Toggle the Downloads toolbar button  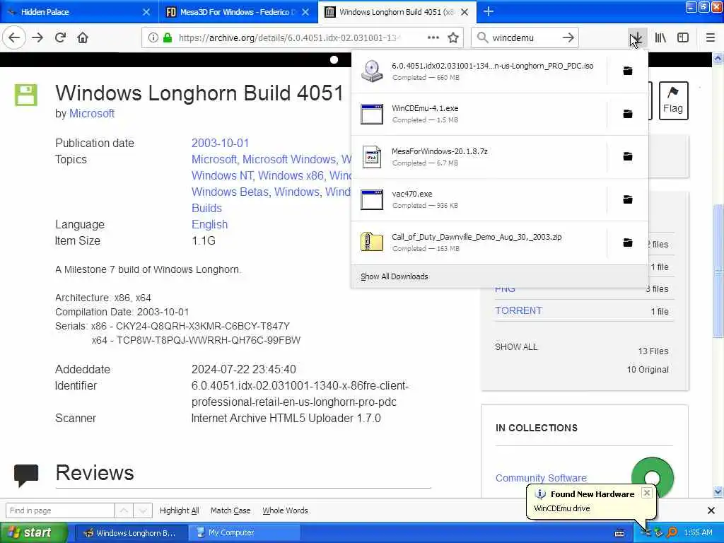click(x=636, y=37)
